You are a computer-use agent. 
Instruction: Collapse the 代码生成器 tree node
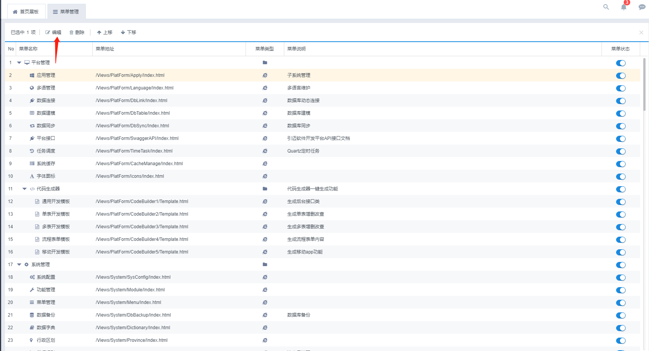point(25,189)
